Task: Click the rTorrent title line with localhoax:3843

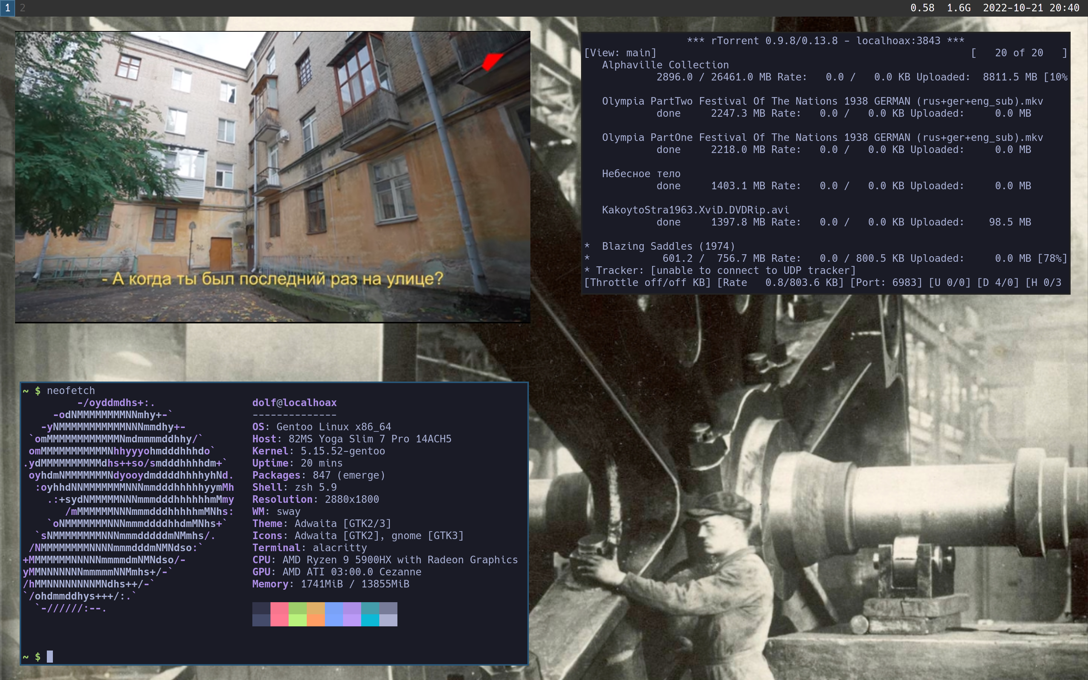Action: click(825, 41)
